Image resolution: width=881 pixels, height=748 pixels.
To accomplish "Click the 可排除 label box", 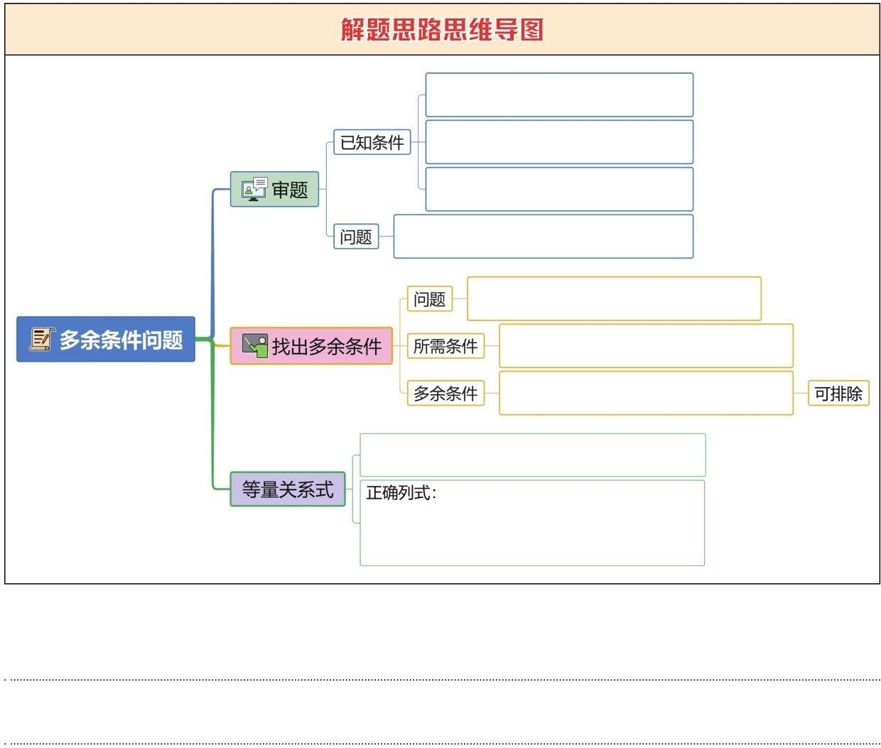I will (x=838, y=394).
